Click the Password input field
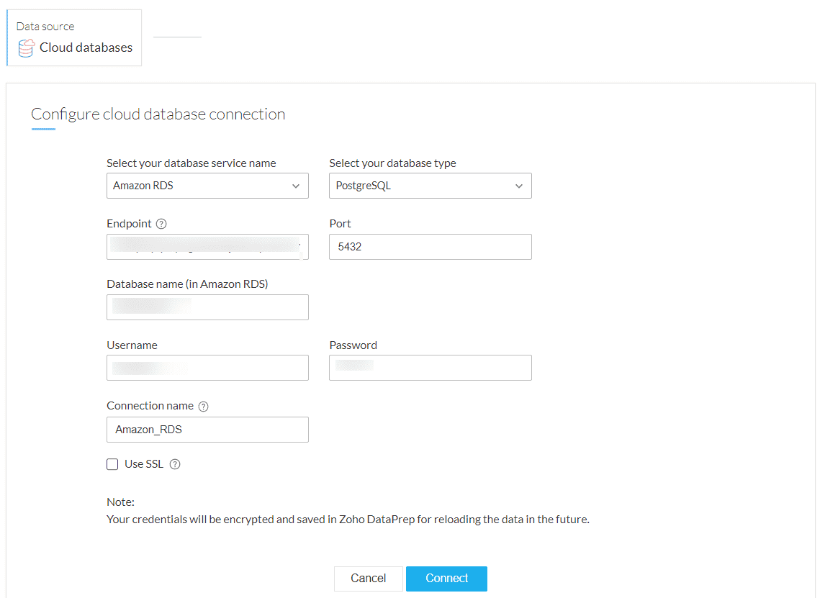 (x=430, y=368)
